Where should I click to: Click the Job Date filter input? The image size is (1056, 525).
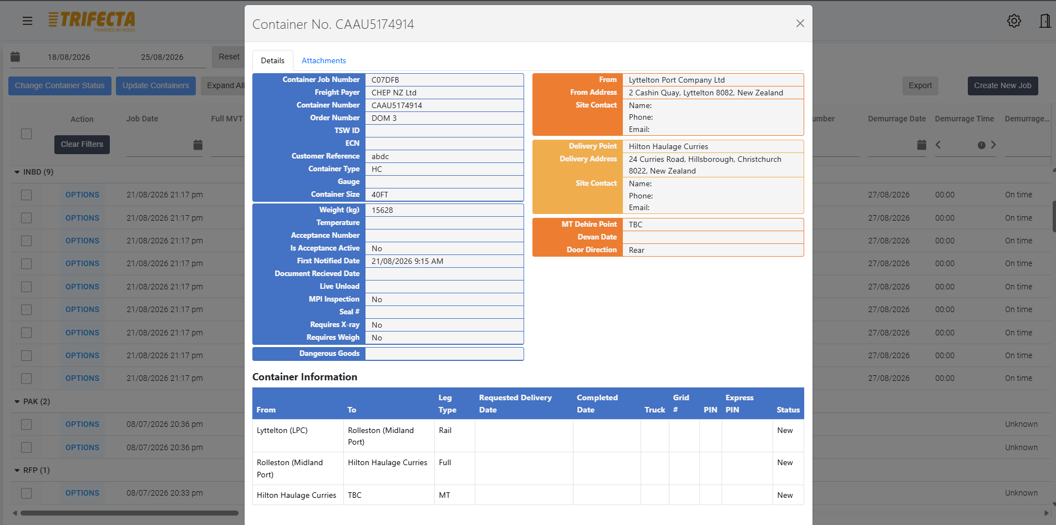point(159,145)
